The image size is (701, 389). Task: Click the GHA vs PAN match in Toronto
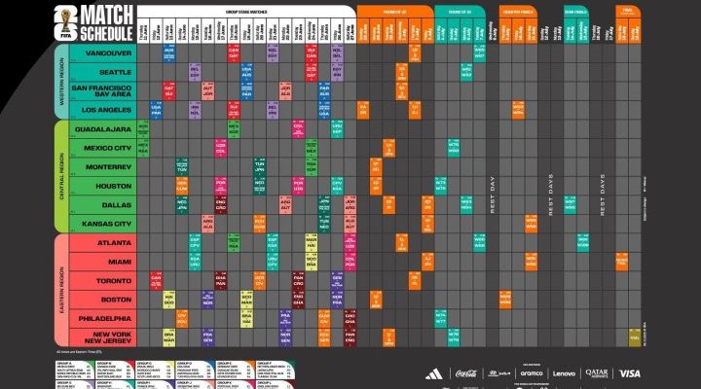221,281
